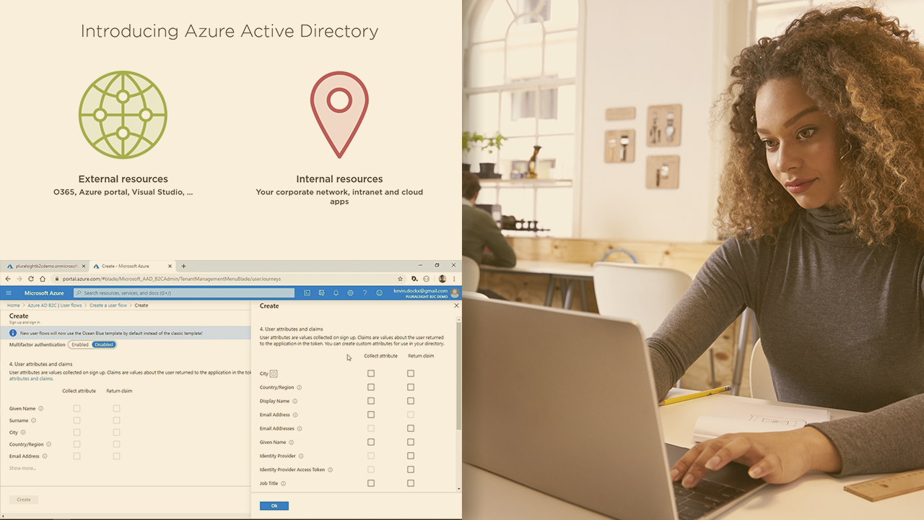Send feedback using the smiley icon
The width and height of the screenshot is (924, 520).
378,292
